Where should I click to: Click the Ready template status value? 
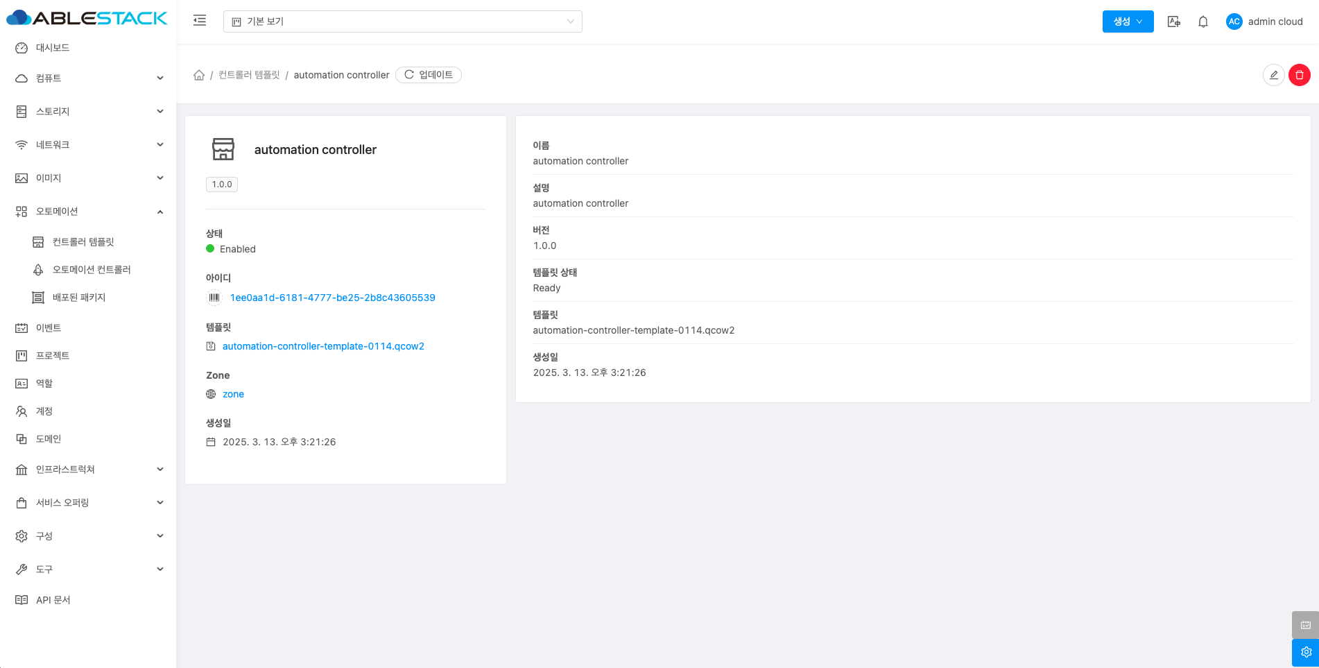(546, 288)
